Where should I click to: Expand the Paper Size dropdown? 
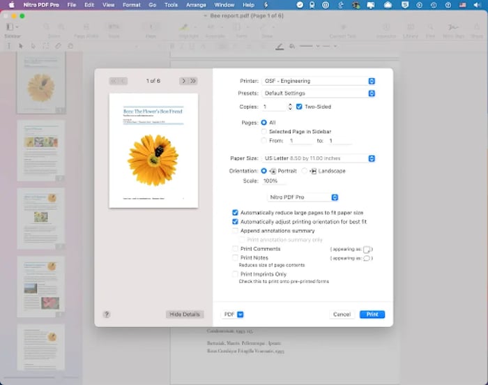coord(318,158)
